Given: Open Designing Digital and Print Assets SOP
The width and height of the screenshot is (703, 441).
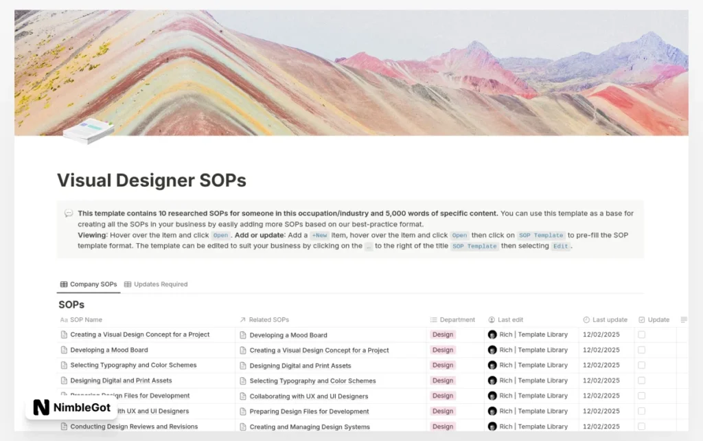Looking at the screenshot, I should point(121,380).
